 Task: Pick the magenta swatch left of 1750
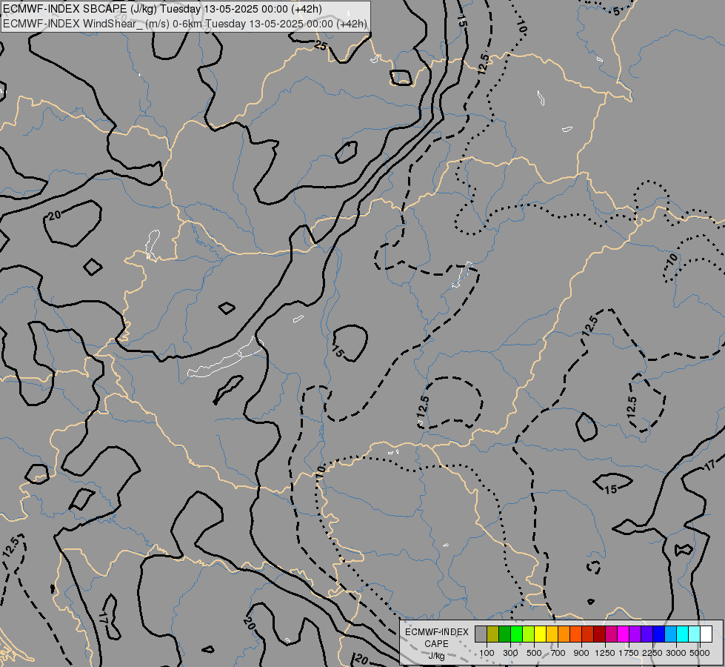623,634
